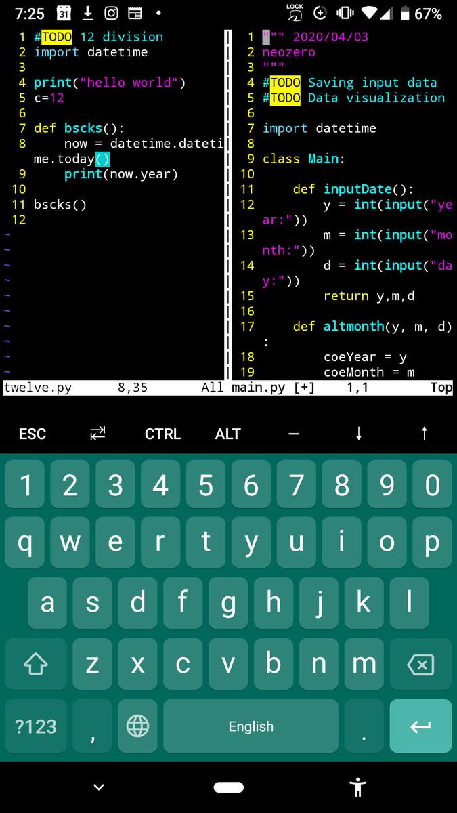Tap the twelve.py status line
This screenshot has height=813, width=457.
[x=114, y=388]
